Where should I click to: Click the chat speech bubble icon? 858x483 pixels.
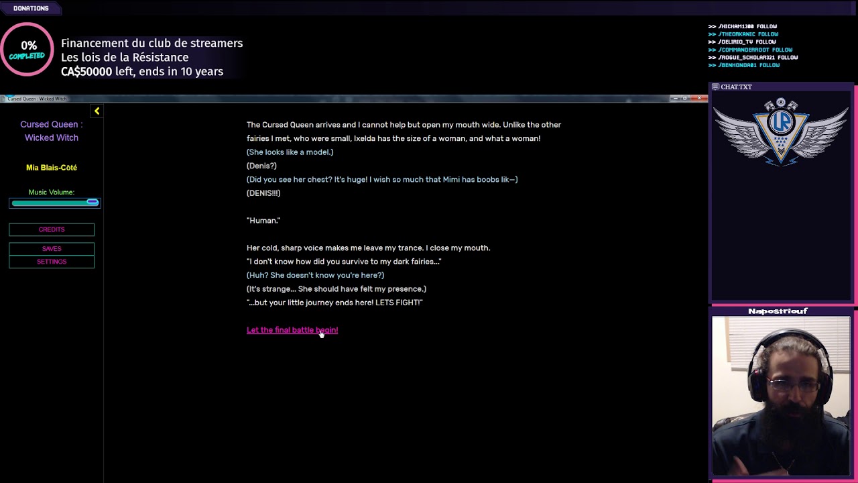tap(715, 87)
